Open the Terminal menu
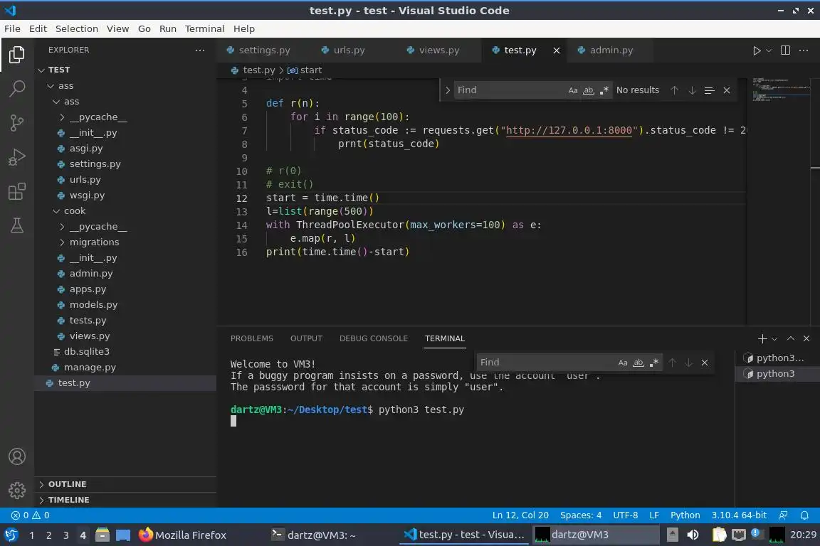820x546 pixels. point(204,28)
